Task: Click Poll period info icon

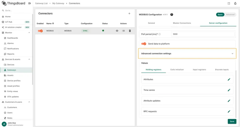Action: tap(160, 34)
